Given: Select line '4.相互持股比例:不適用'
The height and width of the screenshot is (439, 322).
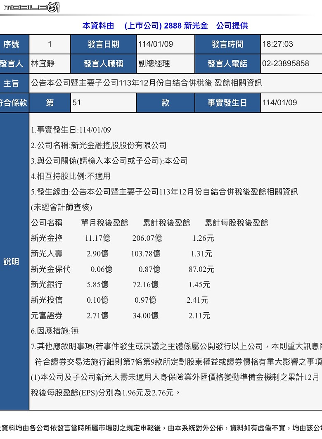Looking at the screenshot, I should (x=71, y=176).
